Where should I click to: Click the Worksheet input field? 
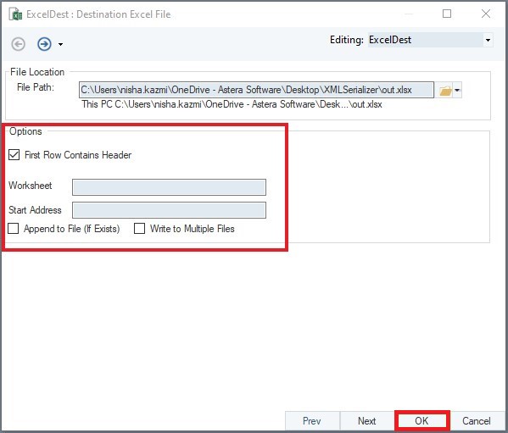coord(169,187)
